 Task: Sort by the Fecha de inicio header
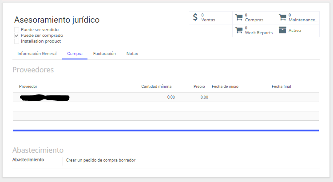225,87
